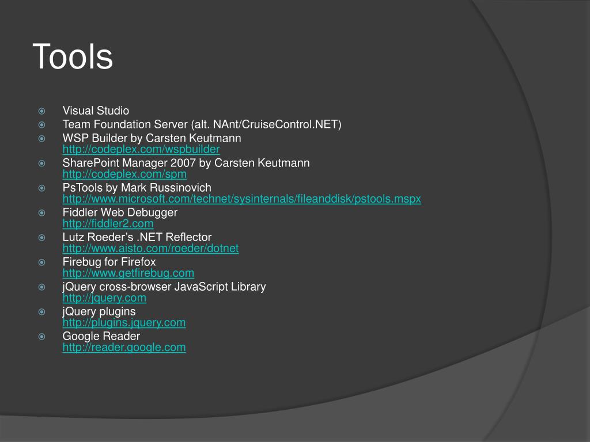Open the reader.google.com link

tap(124, 348)
